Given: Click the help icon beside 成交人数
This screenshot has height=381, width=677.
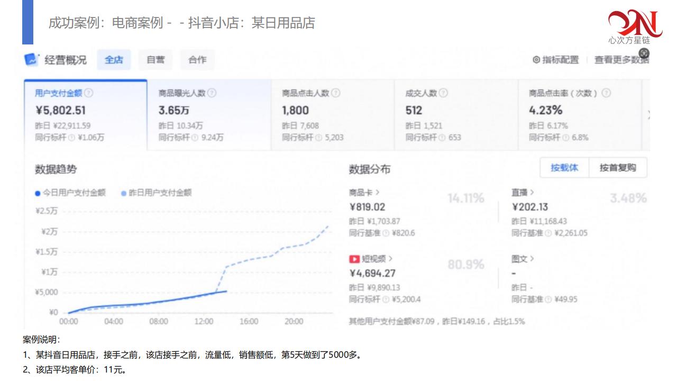Looking at the screenshot, I should (x=443, y=93).
